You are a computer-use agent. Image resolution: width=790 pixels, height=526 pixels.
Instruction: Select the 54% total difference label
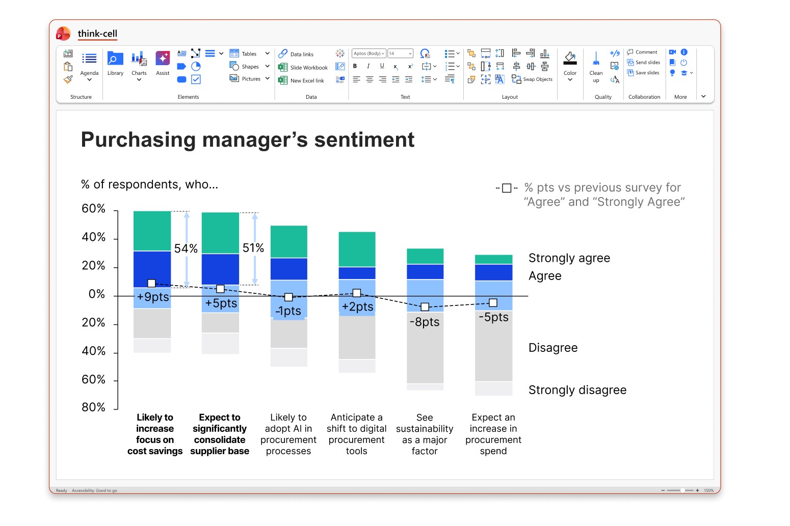pos(186,248)
